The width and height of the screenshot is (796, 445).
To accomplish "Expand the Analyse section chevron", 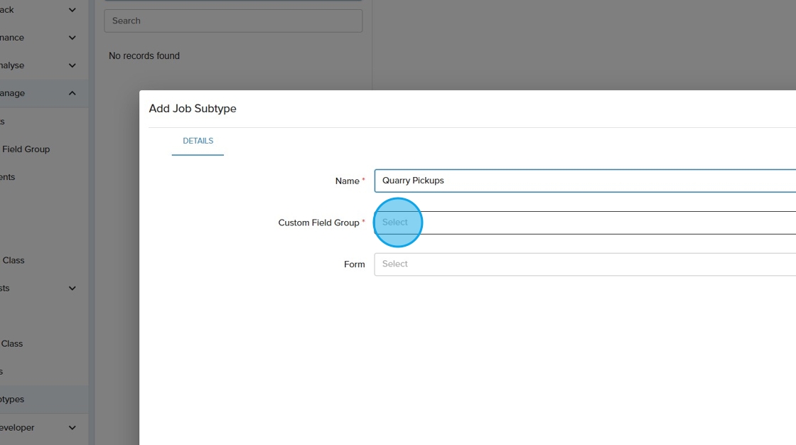I will [x=72, y=65].
